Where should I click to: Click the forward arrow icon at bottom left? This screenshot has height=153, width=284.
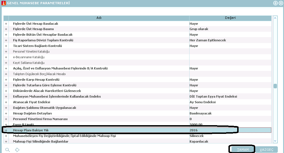click(x=17, y=150)
